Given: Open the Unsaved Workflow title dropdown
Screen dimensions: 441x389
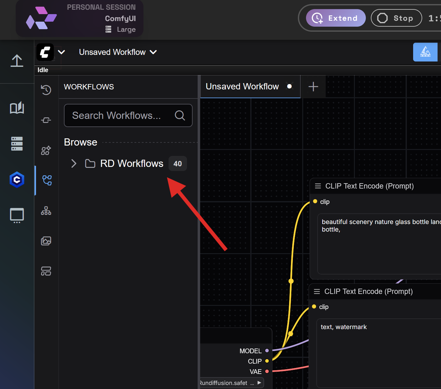Looking at the screenshot, I should point(153,52).
